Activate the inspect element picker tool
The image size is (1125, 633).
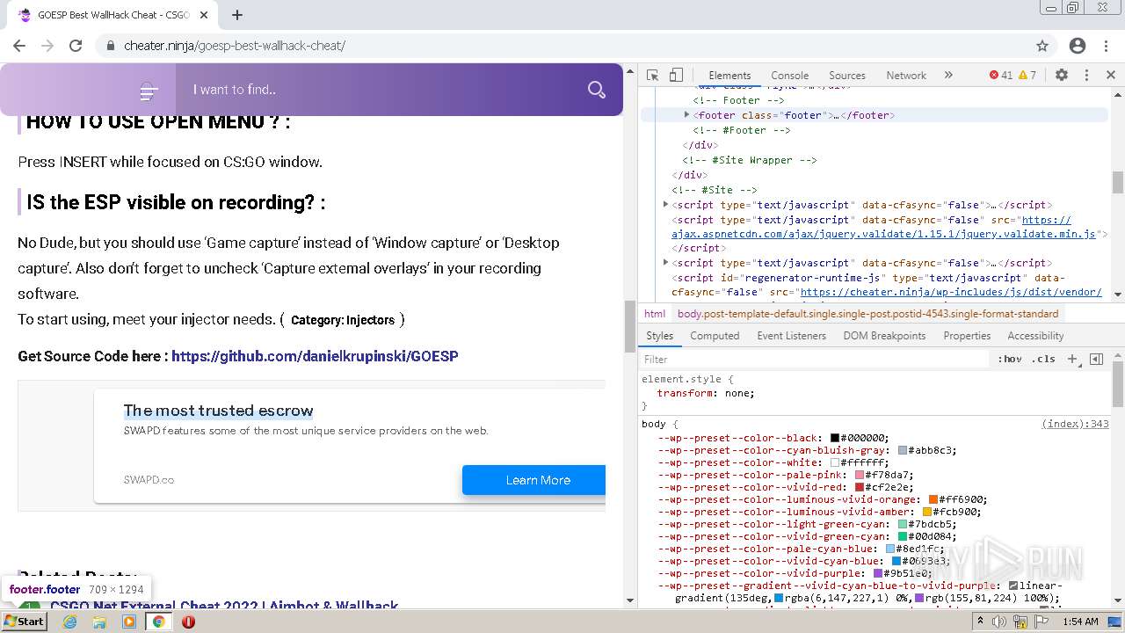coord(652,76)
